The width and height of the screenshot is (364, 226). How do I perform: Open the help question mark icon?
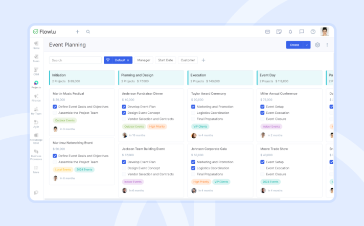pos(313,32)
